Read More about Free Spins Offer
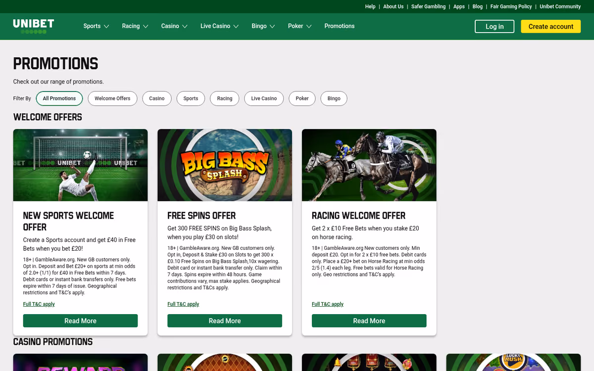 [x=225, y=321]
